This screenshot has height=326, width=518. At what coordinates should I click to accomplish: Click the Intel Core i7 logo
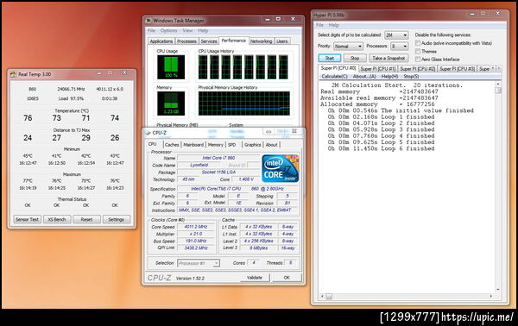coord(280,168)
